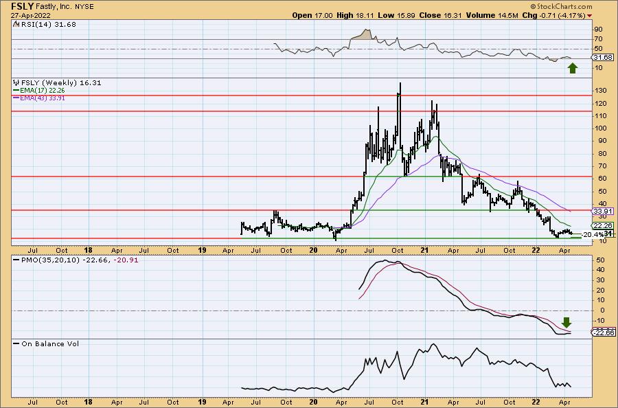Click the red down triangle beside Chg
Screen dimensions: 618x408
(x=590, y=16)
